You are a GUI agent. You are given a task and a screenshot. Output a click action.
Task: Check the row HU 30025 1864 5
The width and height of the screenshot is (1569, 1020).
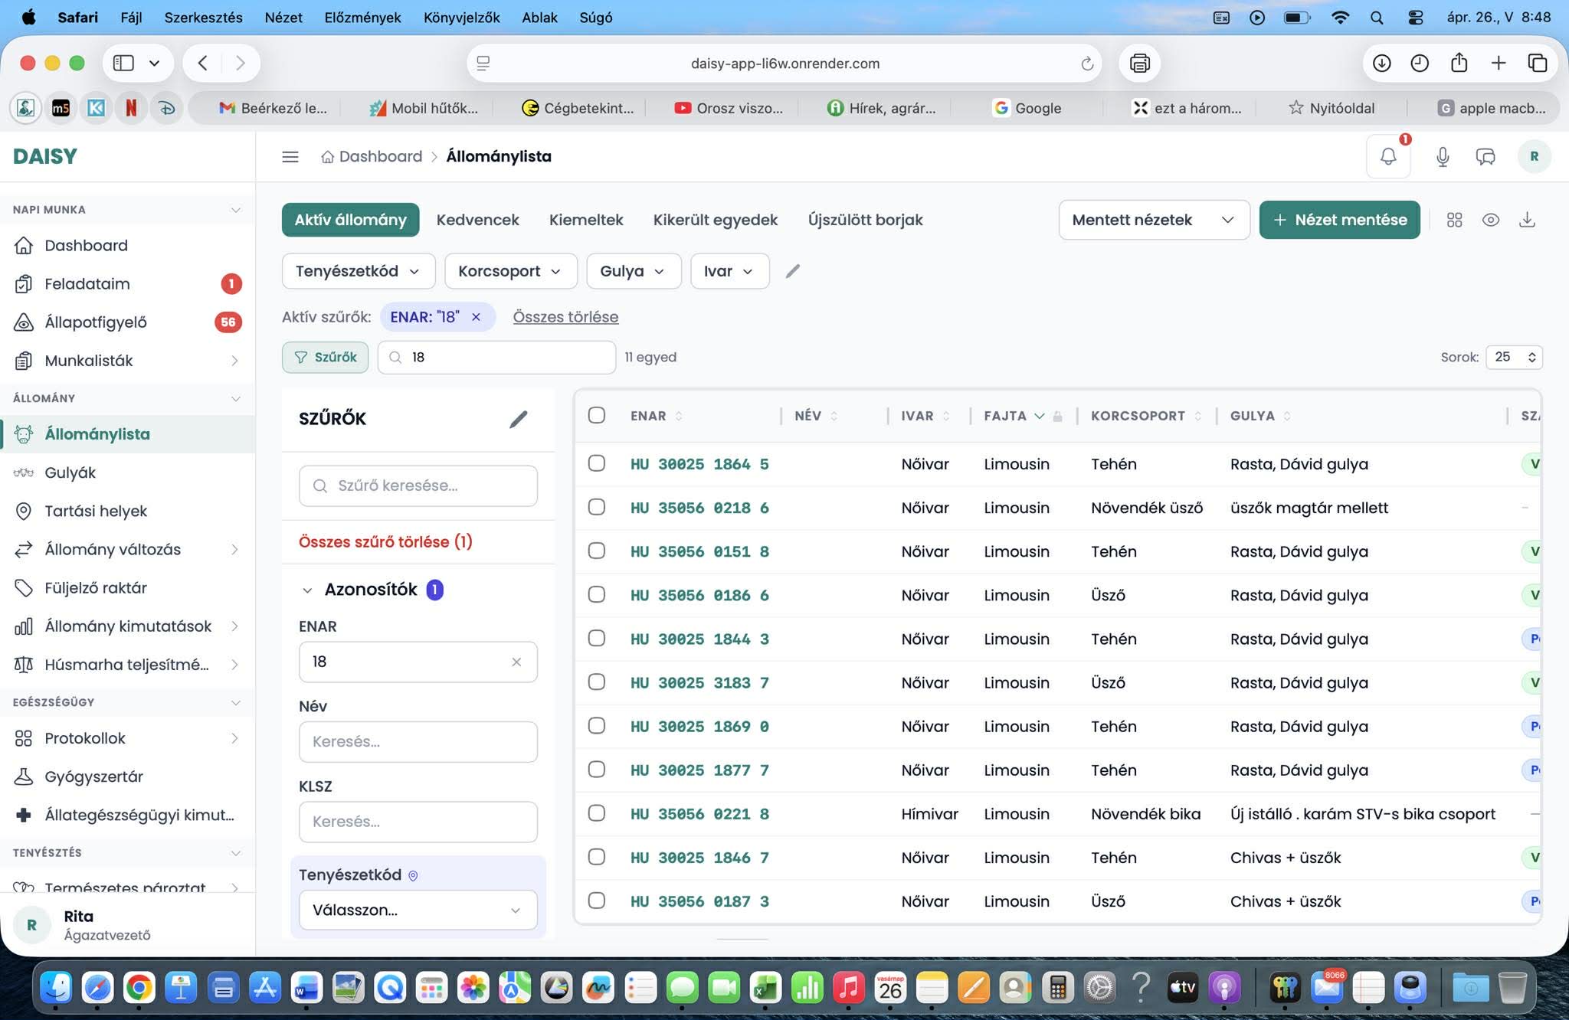pos(597,463)
